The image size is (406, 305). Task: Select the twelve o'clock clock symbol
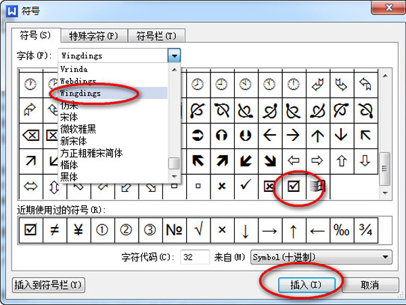293,84
